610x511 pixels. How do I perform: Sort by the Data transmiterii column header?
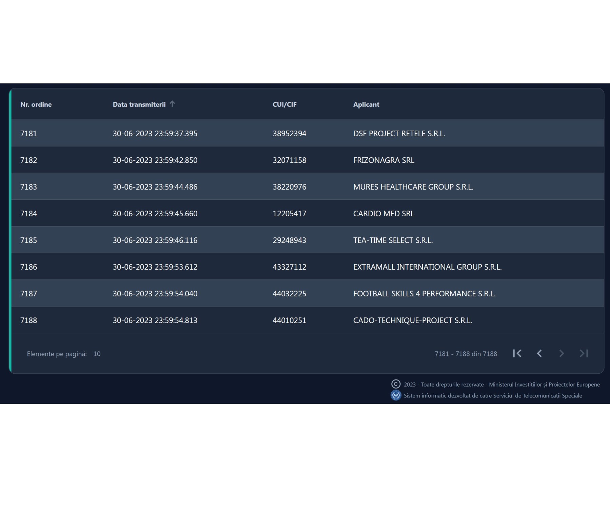(139, 104)
